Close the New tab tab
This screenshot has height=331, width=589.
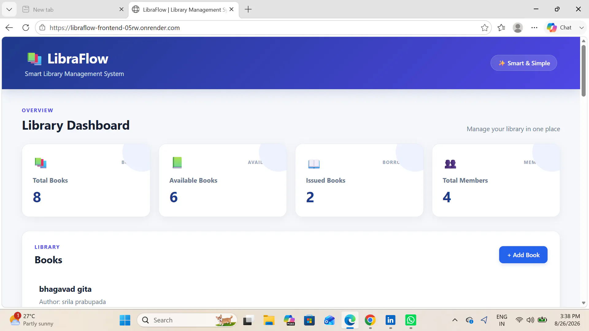pyautogui.click(x=121, y=10)
